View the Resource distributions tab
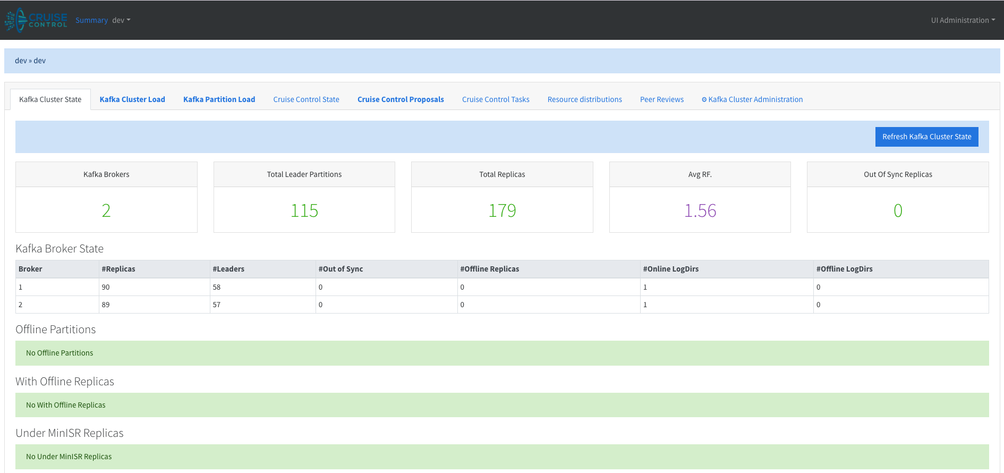Viewport: 1004px width, 473px height. 584,99
